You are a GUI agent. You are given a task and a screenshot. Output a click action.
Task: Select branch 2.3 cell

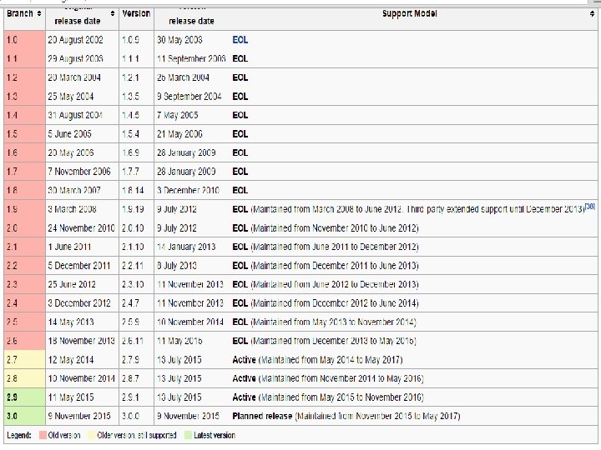point(24,284)
